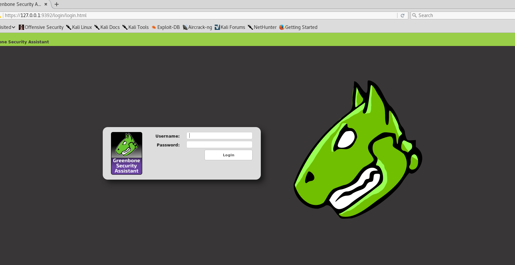Visit the Aircrack-ng bookmark
The height and width of the screenshot is (265, 515).
(x=197, y=27)
